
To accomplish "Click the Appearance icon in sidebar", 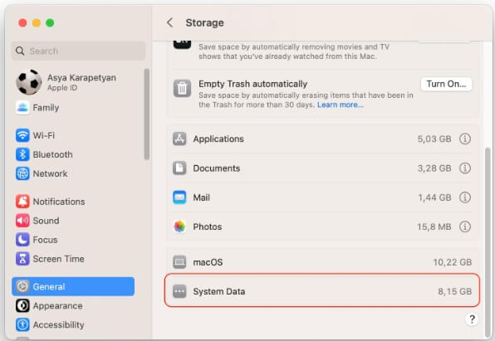I will point(22,305).
